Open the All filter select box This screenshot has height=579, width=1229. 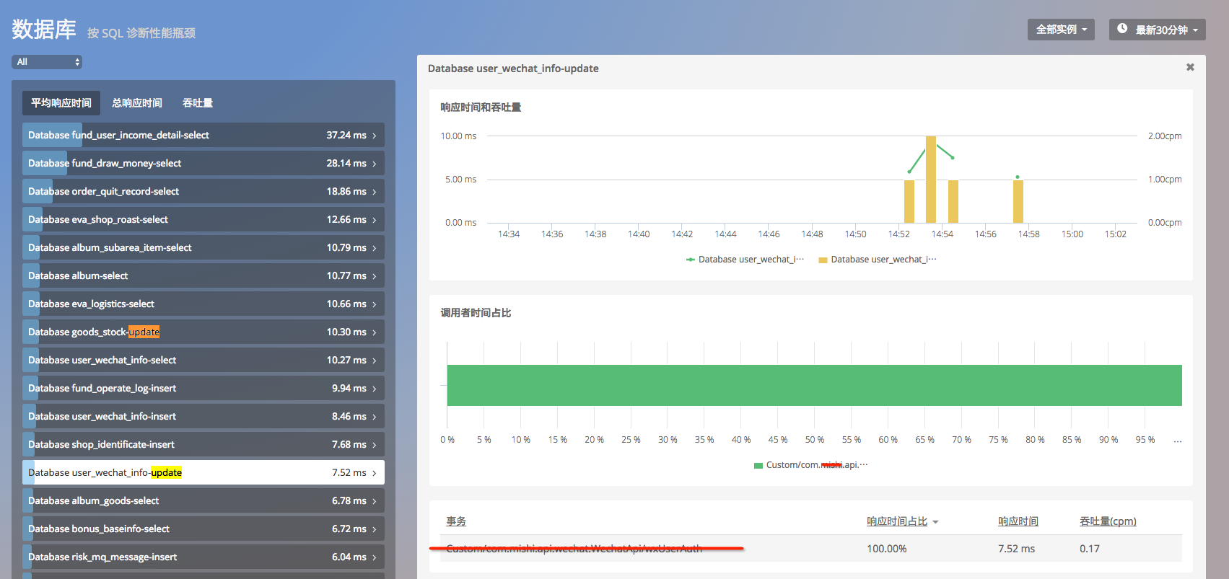click(x=47, y=62)
